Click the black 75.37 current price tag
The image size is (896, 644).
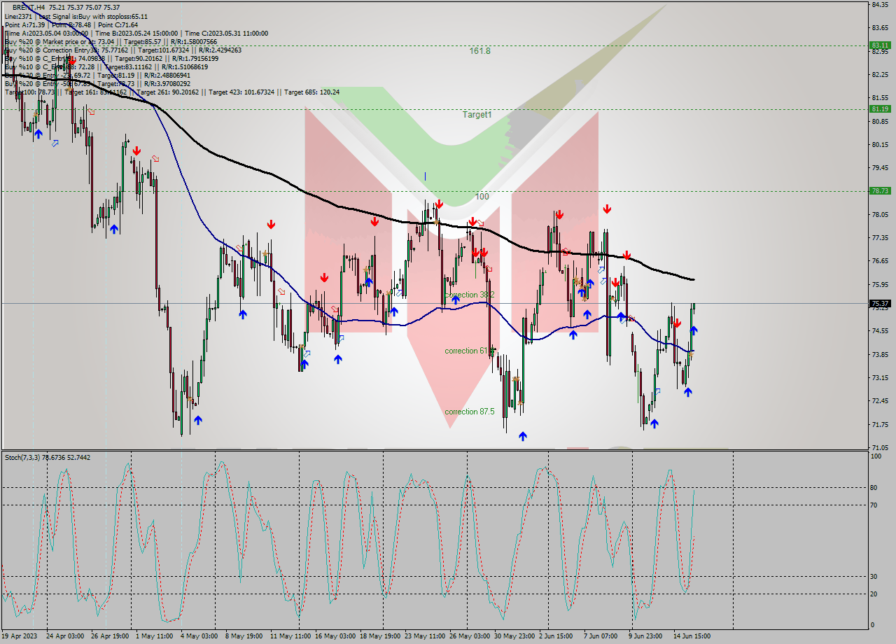click(x=880, y=303)
